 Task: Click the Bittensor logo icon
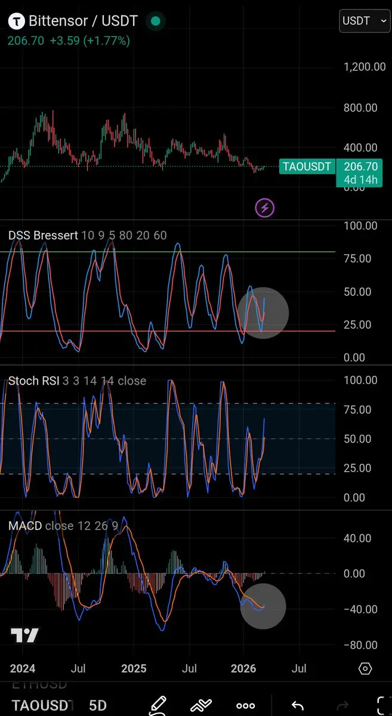tap(17, 21)
